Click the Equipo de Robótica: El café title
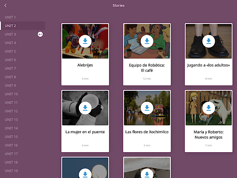237x178 pixels. [x=147, y=68]
